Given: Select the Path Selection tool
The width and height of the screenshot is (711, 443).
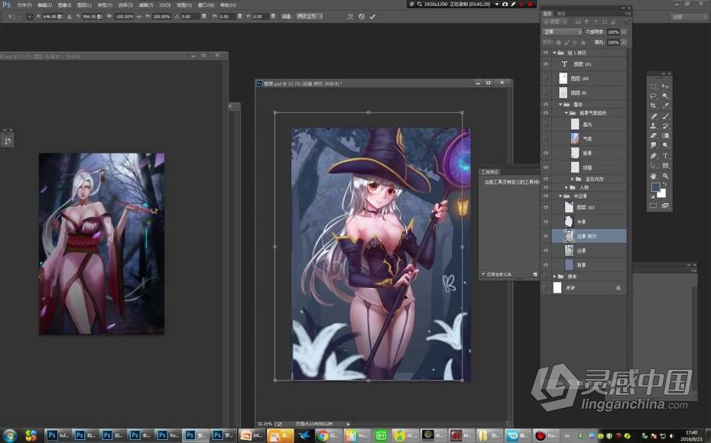Looking at the screenshot, I should 653,166.
